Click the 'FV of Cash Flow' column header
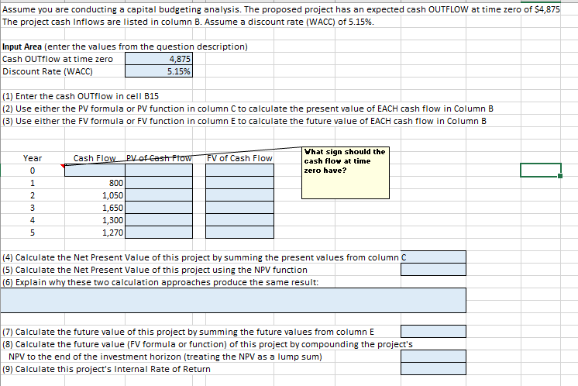This screenshot has width=578, height=386. pyautogui.click(x=239, y=158)
